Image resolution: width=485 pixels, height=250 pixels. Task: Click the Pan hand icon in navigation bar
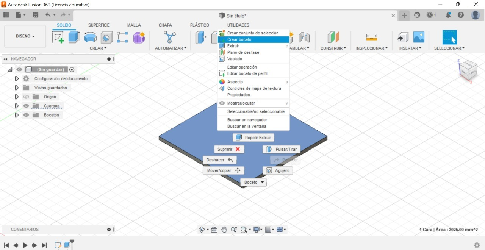(x=224, y=230)
